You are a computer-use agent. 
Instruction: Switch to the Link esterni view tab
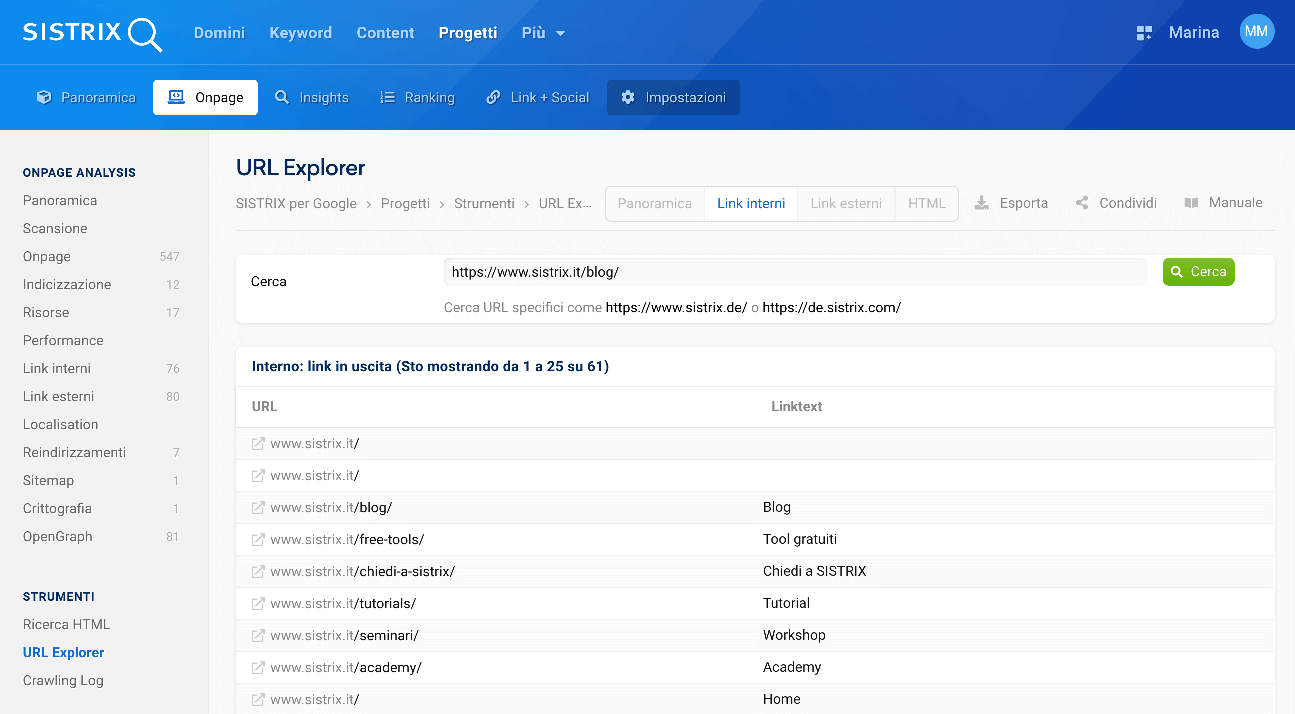pyautogui.click(x=846, y=203)
